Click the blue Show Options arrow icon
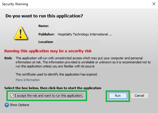This screenshot has width=158, height=113. pyautogui.click(x=7, y=105)
